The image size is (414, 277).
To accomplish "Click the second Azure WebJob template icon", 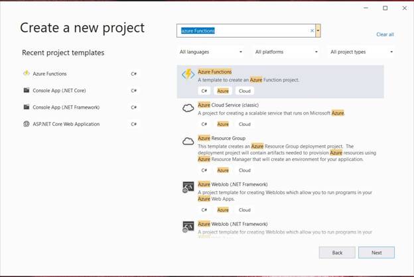I will 188,227.
